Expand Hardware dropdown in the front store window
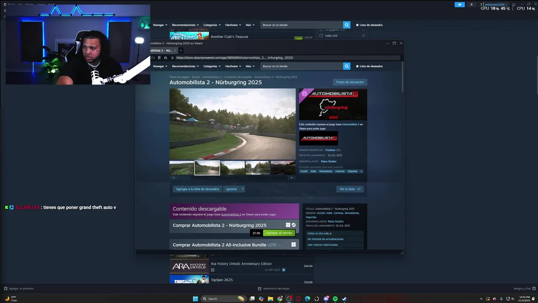Image resolution: width=538 pixels, height=303 pixels. pos(233,66)
